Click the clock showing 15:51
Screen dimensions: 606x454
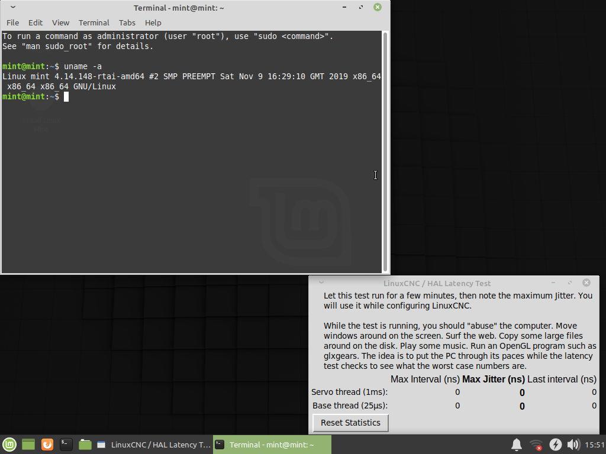tap(594, 445)
